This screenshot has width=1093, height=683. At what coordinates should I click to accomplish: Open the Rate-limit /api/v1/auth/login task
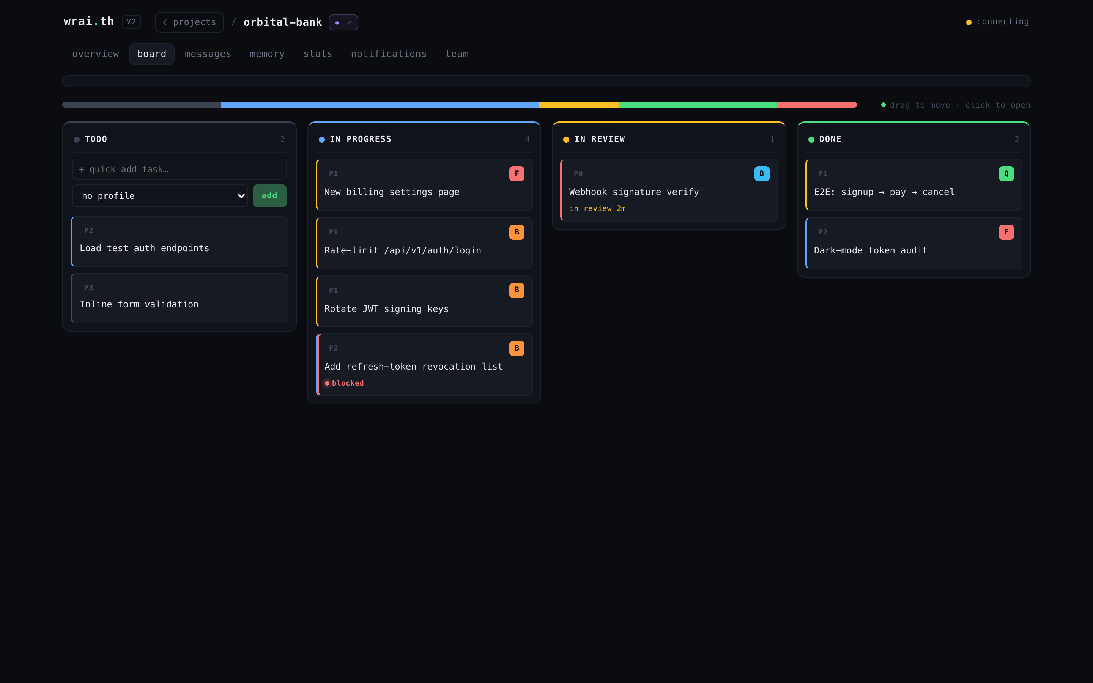tap(424, 243)
